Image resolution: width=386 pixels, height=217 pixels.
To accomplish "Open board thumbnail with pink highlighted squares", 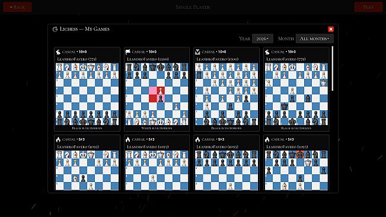I will coord(157,94).
